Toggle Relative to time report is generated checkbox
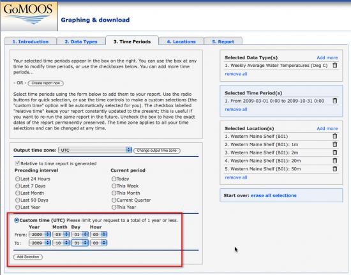The height and width of the screenshot is (275, 351). 17,163
